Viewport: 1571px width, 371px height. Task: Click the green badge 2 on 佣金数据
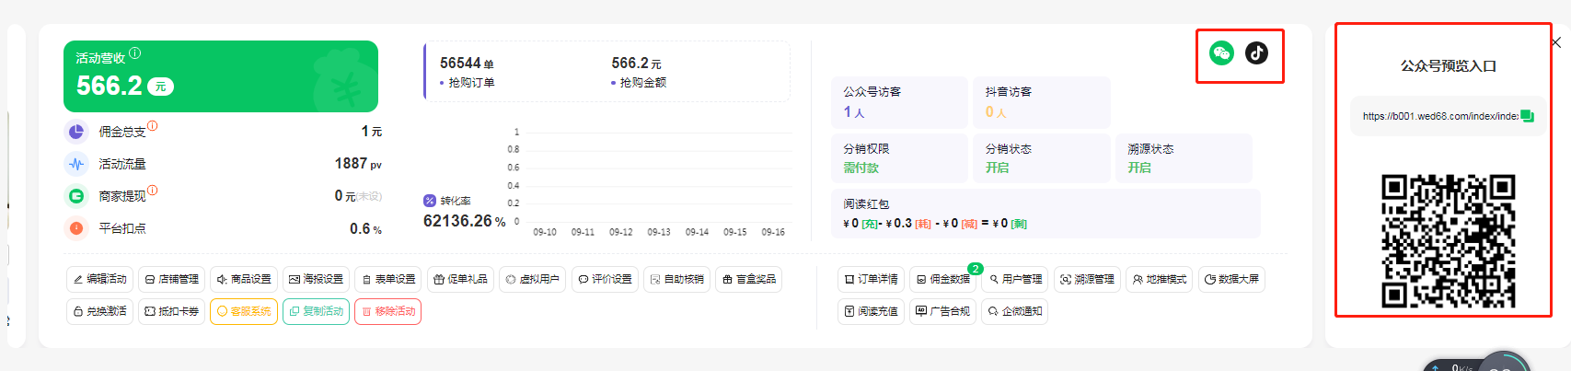click(975, 269)
